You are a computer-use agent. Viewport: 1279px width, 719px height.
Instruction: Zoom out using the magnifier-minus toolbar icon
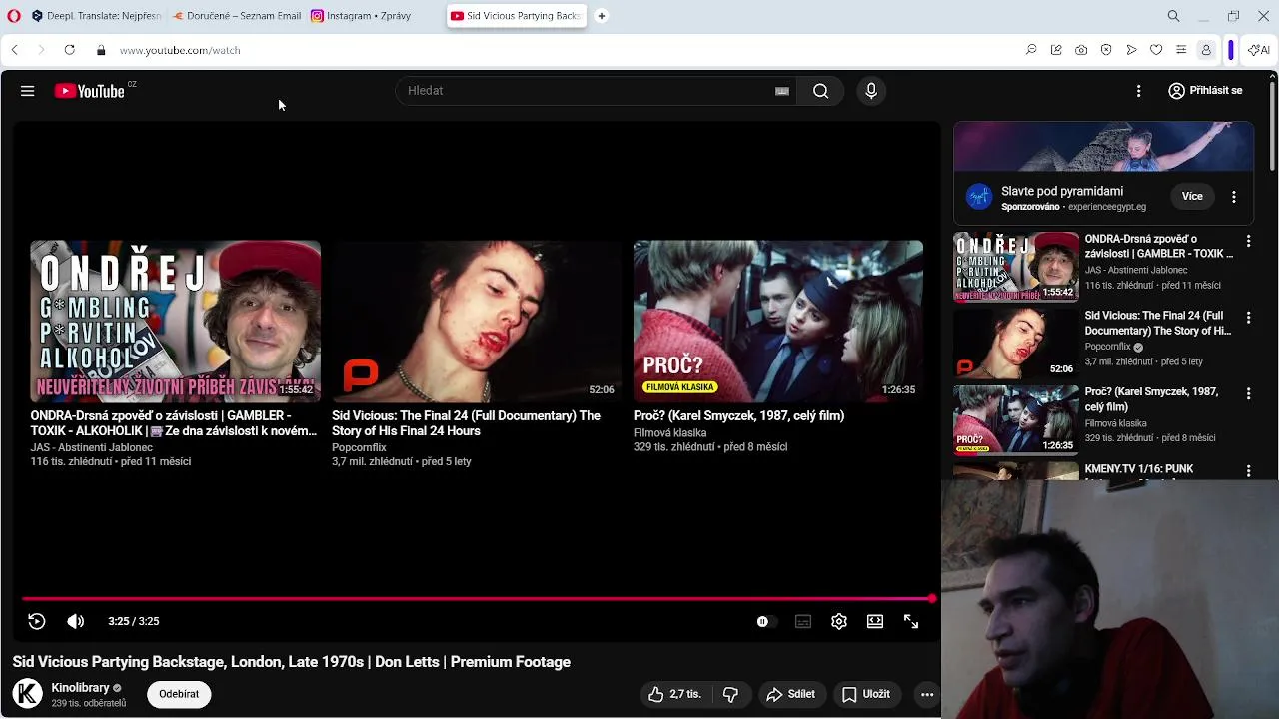pos(1031,50)
